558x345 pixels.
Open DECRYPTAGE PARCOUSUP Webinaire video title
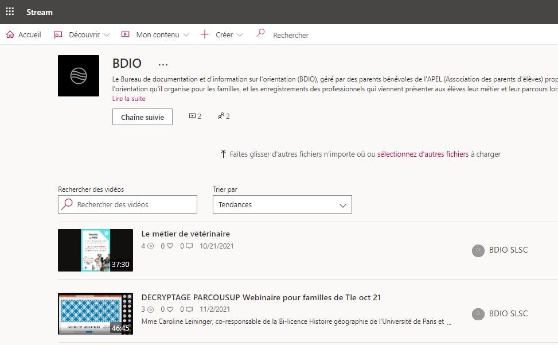point(261,297)
